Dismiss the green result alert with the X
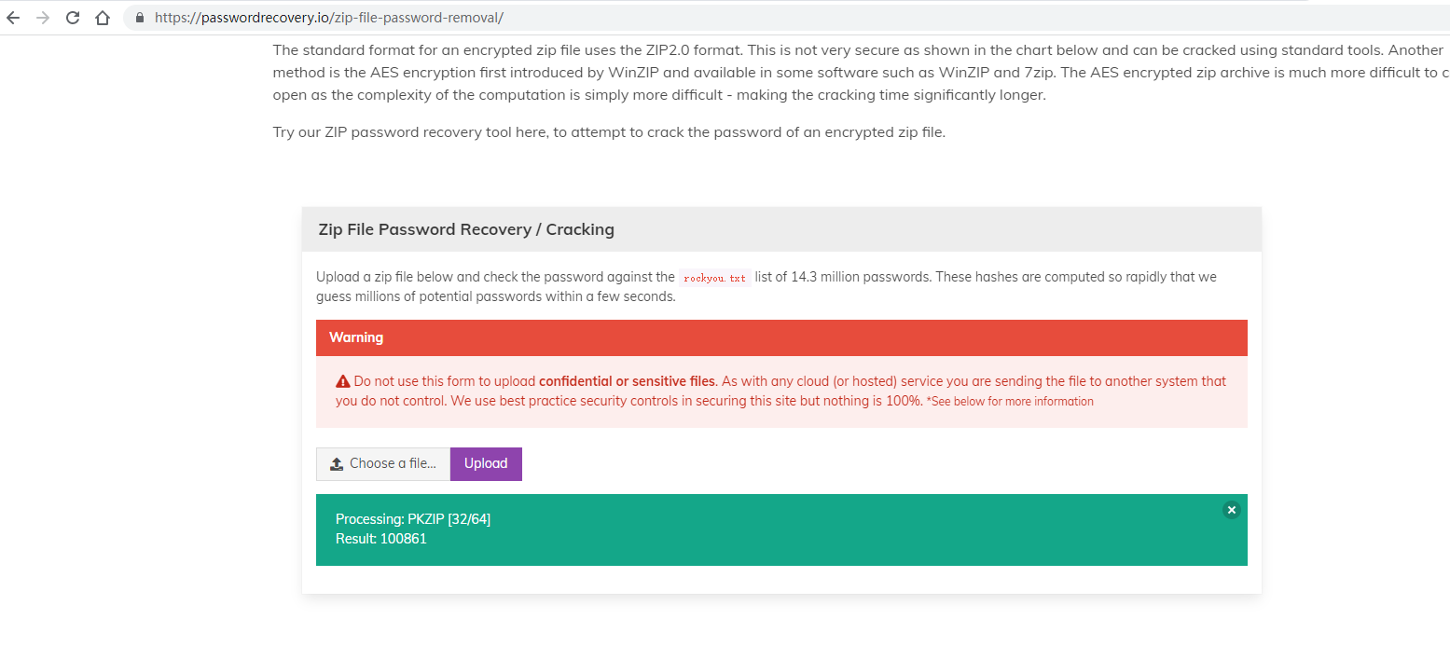This screenshot has width=1450, height=646. tap(1232, 510)
